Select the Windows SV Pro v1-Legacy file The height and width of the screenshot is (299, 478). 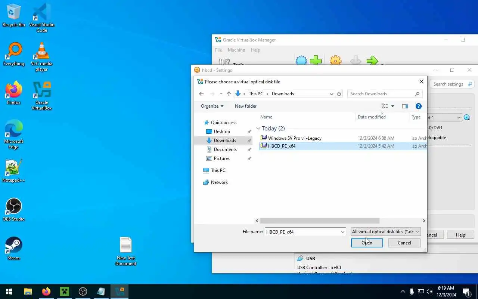click(295, 138)
